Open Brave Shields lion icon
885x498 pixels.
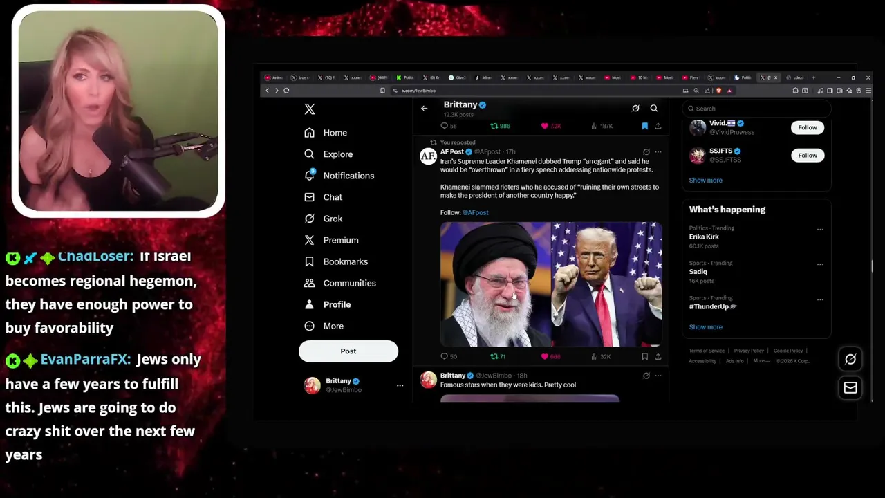(719, 91)
